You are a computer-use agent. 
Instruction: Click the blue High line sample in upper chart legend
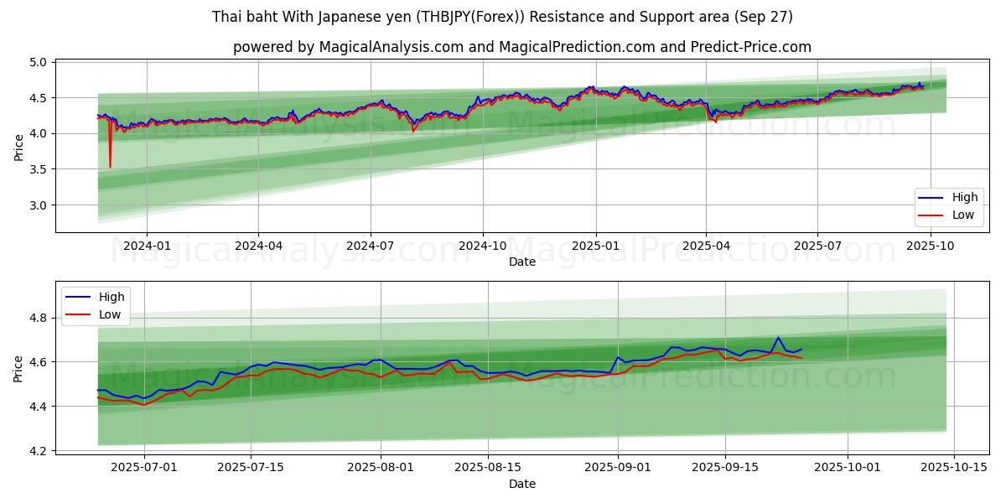[x=931, y=198]
